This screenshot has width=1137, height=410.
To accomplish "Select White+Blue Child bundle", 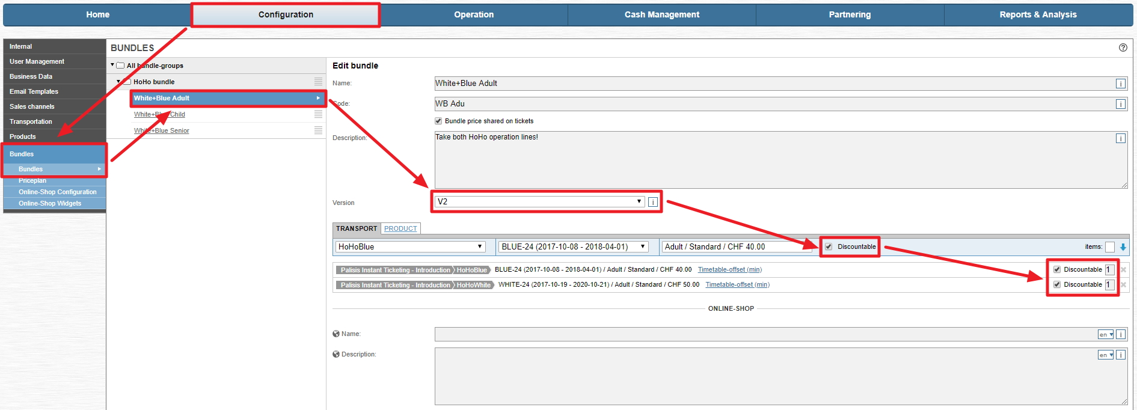I will pyautogui.click(x=159, y=114).
